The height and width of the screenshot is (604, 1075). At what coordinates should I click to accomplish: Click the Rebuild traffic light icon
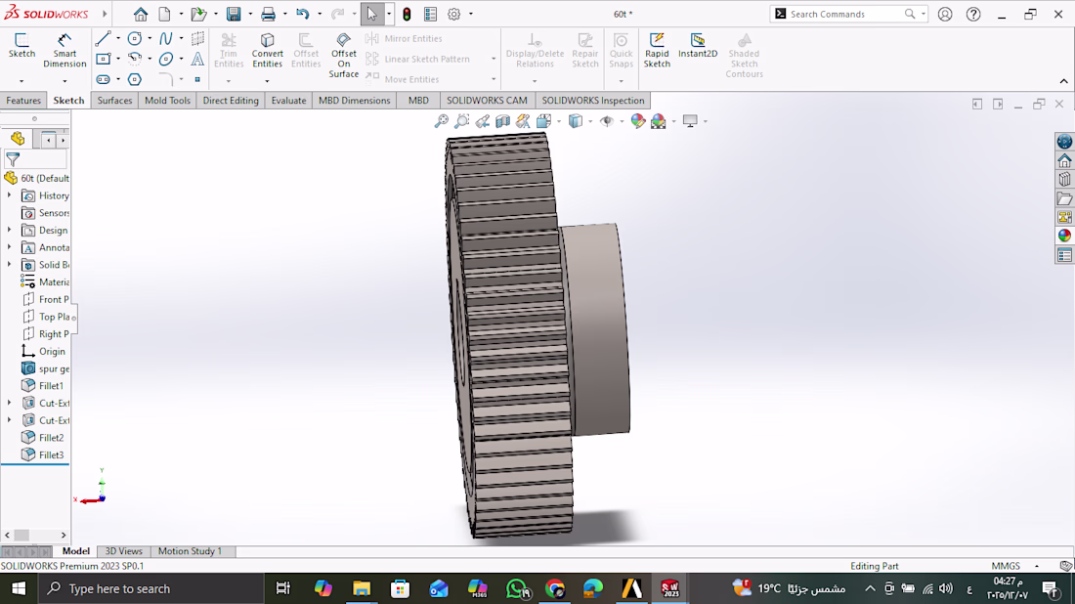tap(407, 14)
